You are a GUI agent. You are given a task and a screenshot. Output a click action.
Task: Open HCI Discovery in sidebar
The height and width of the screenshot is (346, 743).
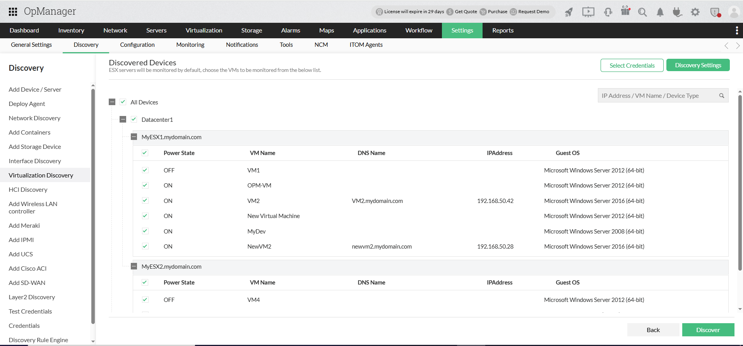28,189
